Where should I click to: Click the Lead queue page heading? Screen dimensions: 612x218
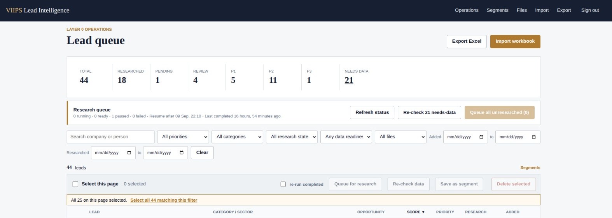coord(96,40)
